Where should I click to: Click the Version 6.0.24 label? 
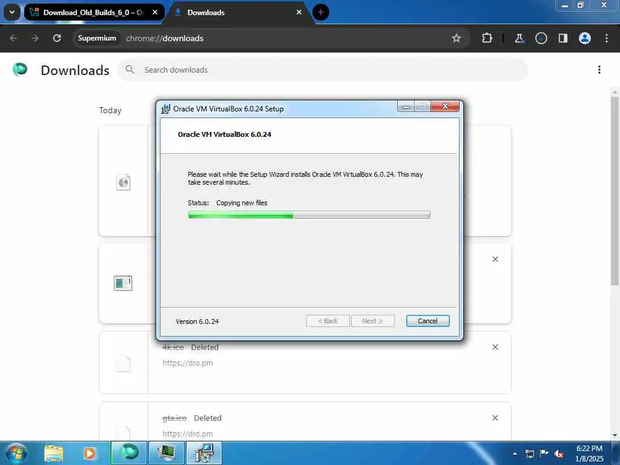point(197,322)
